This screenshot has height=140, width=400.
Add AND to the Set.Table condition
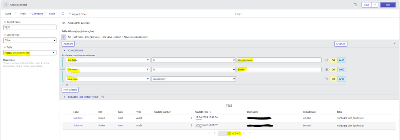pyautogui.click(x=342, y=60)
